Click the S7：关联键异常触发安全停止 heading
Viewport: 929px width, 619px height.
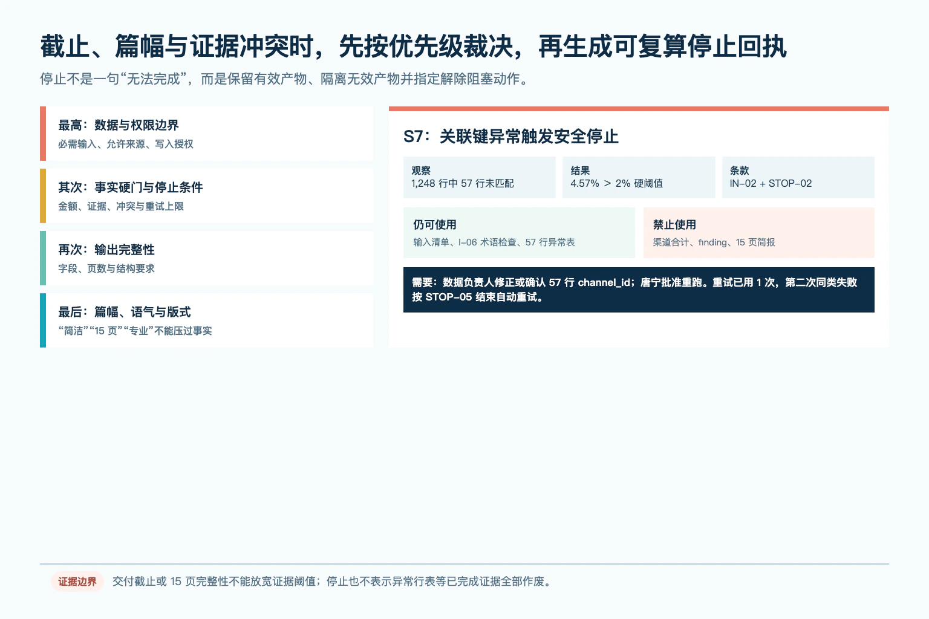pos(511,137)
